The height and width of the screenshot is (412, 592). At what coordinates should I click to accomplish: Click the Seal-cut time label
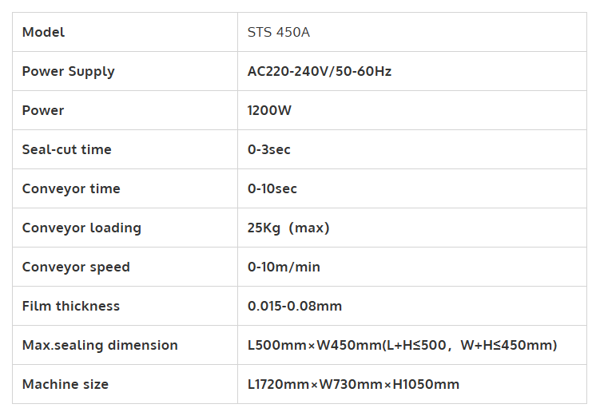[x=67, y=150]
